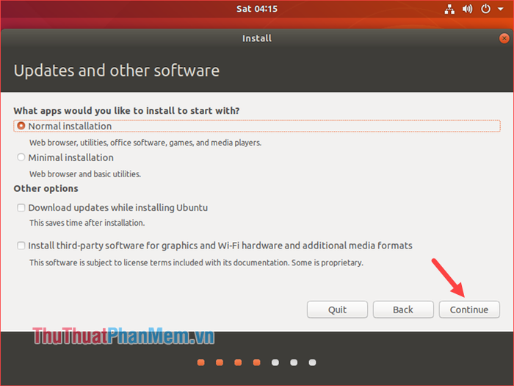The image size is (514, 386).
Task: Open the network connection icon in top bar
Action: click(449, 9)
